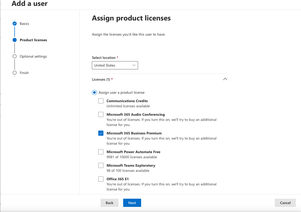Click the Add a user title
This screenshot has width=301, height=212.
point(30,3)
